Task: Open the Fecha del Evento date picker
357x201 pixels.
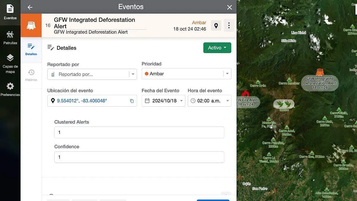Action: (163, 101)
